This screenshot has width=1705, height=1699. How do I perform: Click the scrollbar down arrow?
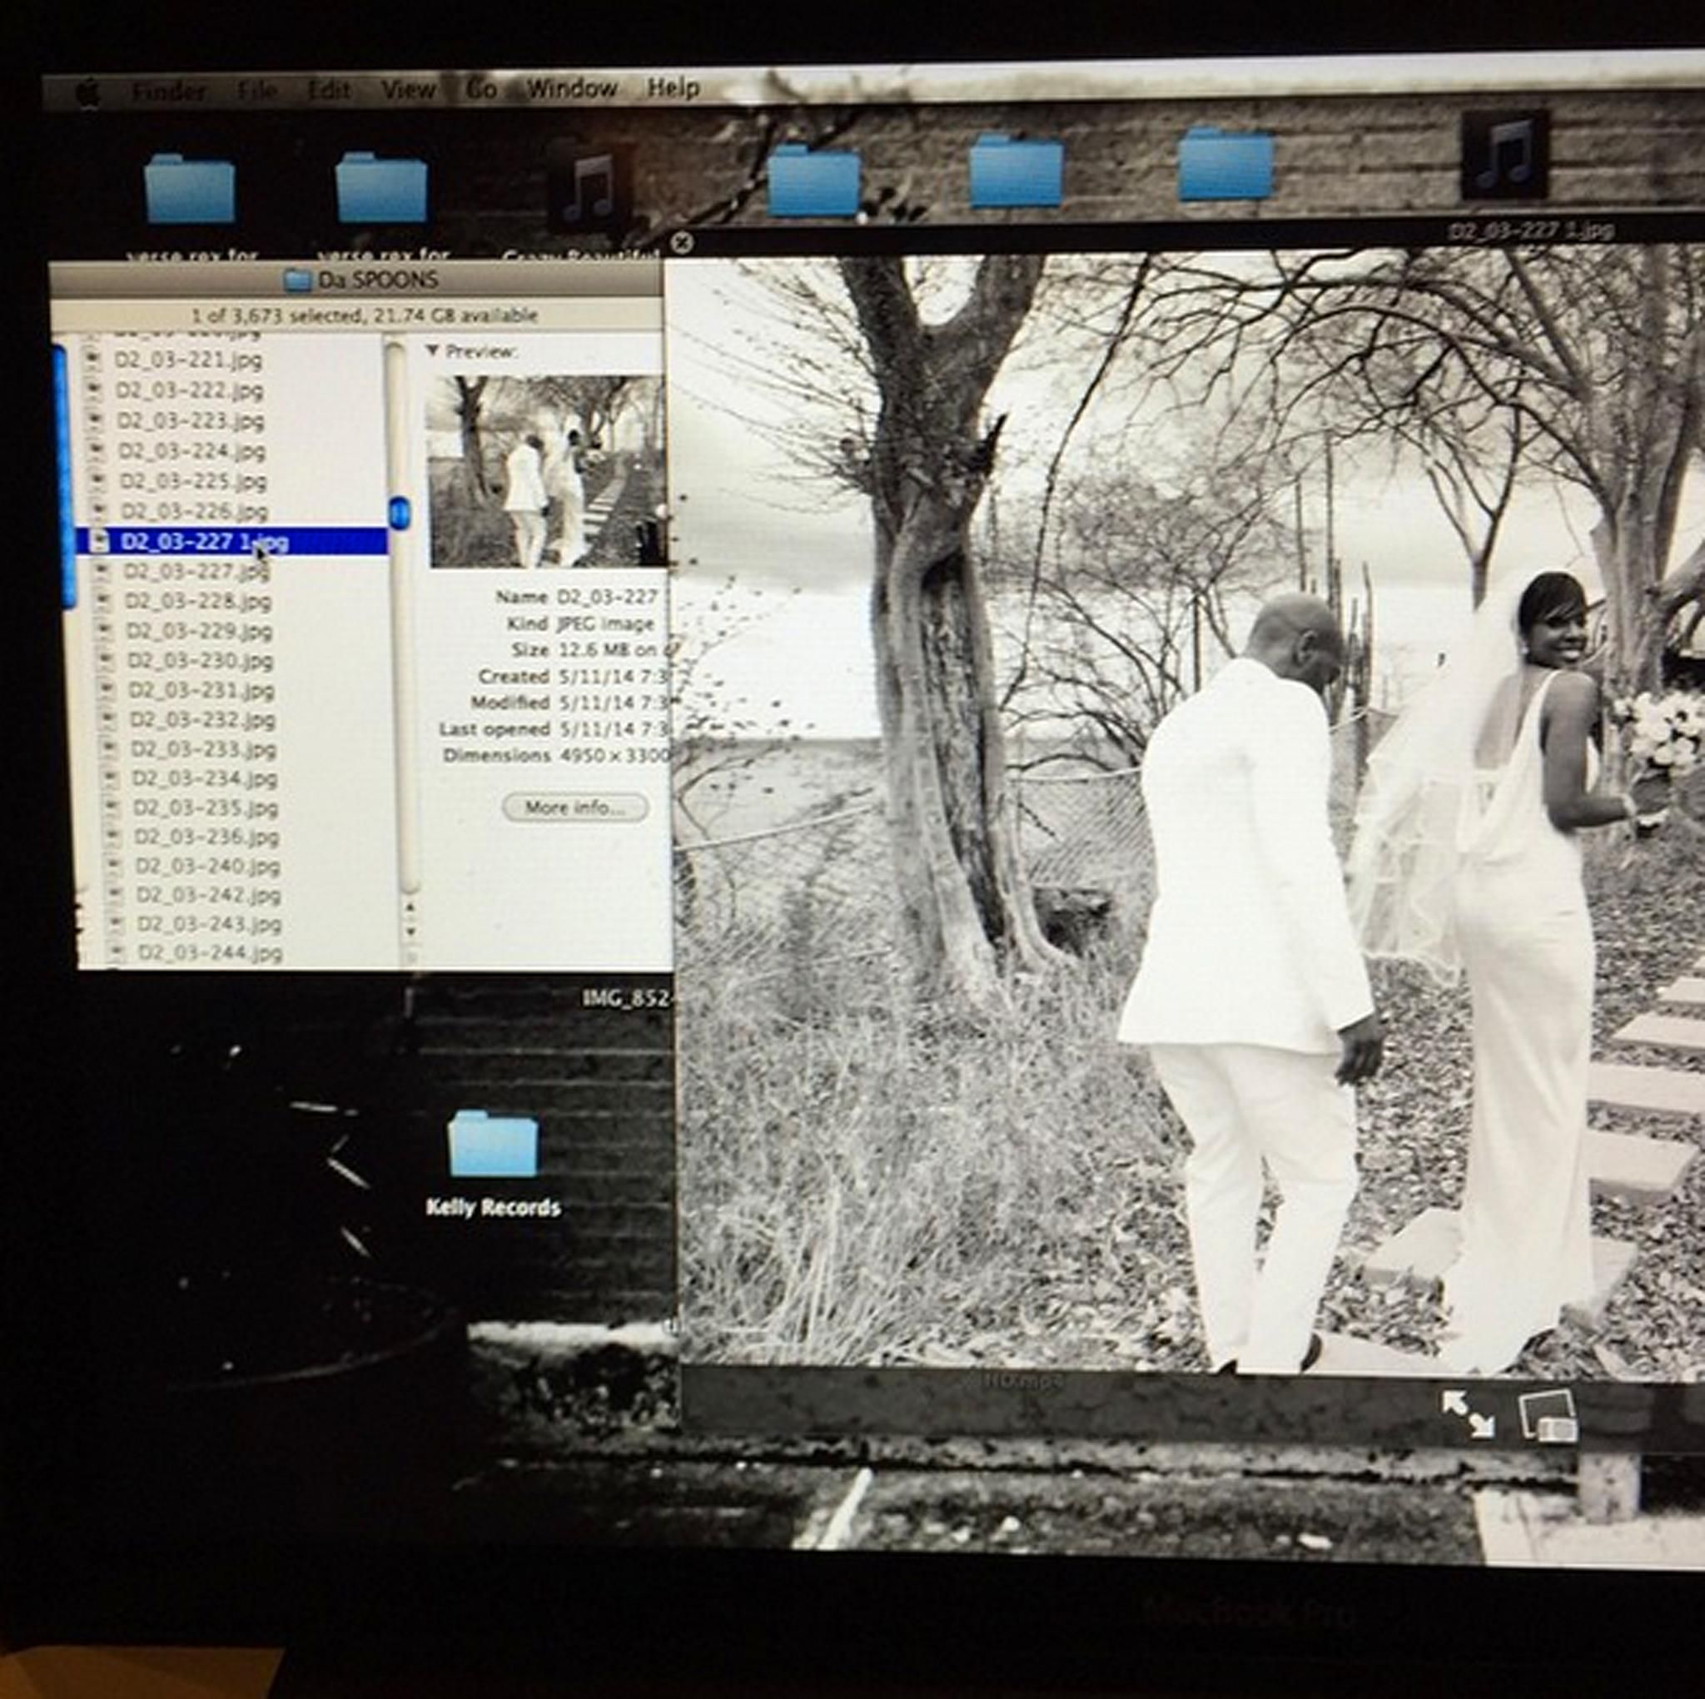(410, 931)
